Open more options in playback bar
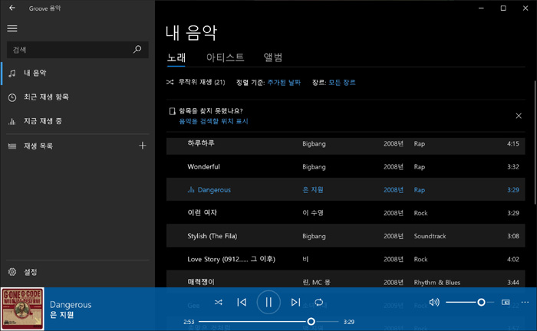The height and width of the screenshot is (331, 537). click(x=525, y=303)
